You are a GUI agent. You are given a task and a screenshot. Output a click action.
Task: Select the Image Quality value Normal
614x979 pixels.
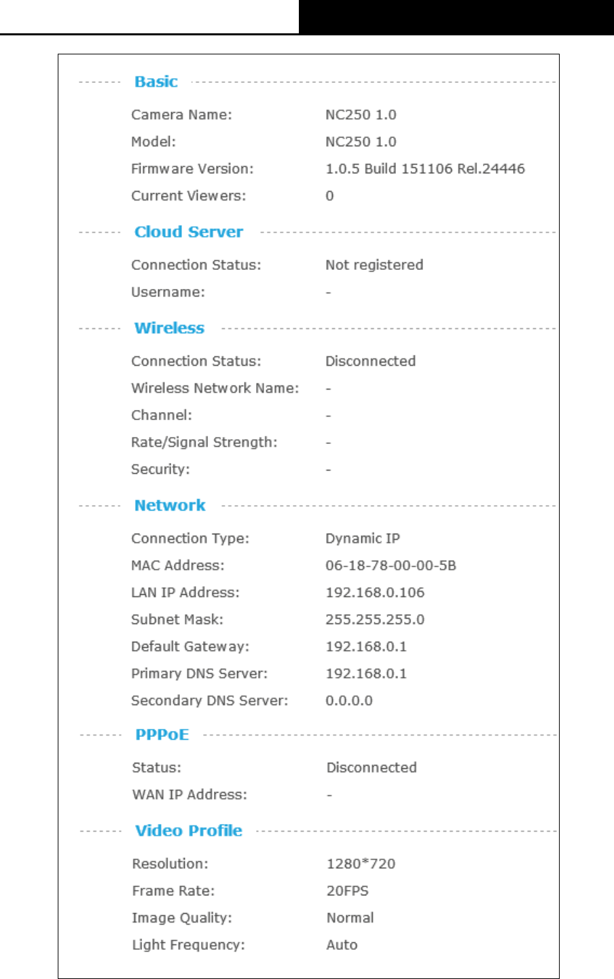pos(350,918)
